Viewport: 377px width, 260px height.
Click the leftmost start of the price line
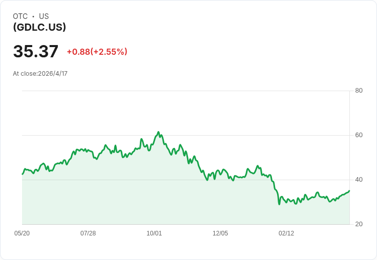click(x=22, y=174)
